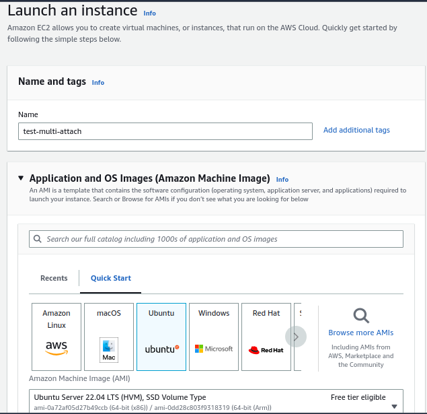Open Browse more AMIs link
Viewport: 427px width, 414px height.
coord(361,333)
